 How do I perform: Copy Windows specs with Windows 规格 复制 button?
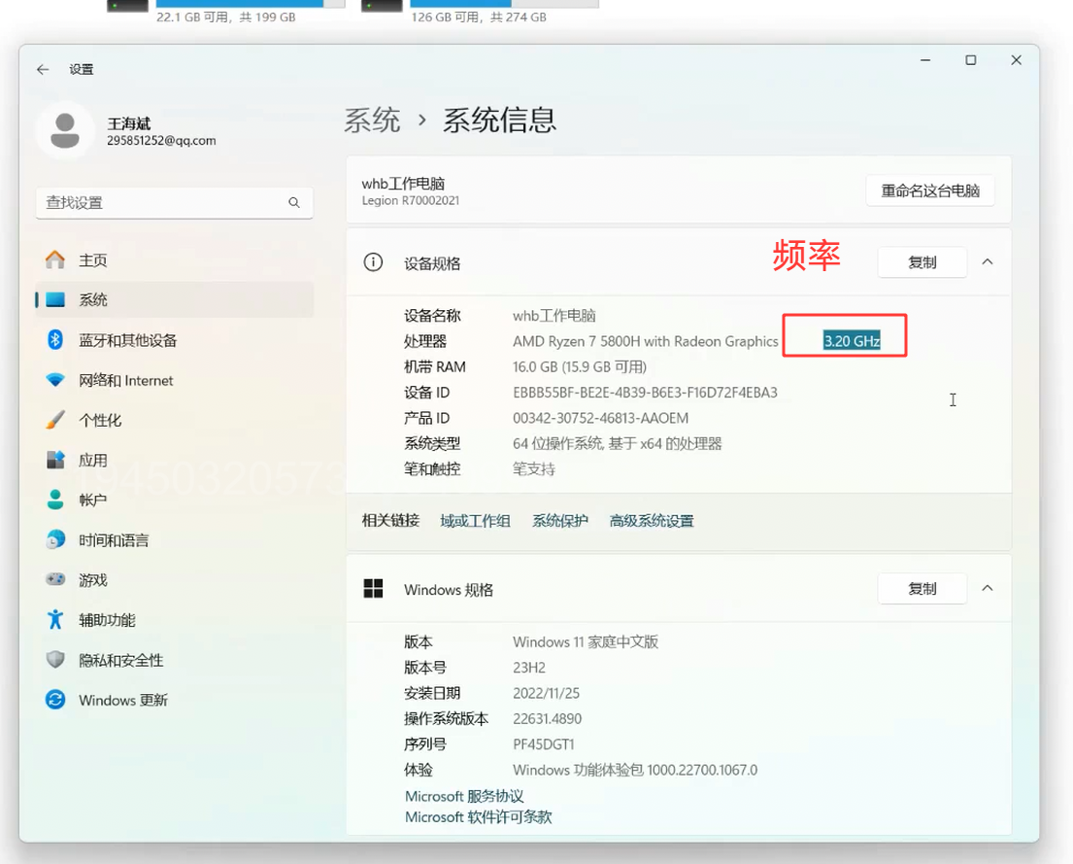tap(922, 589)
